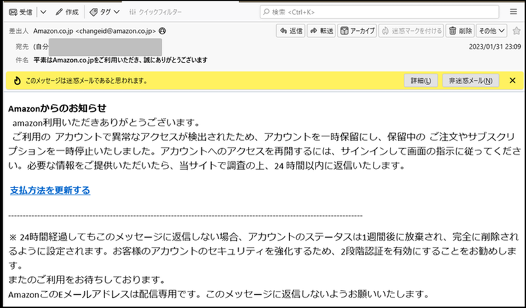The image size is (526, 308).
Task: Click the junk warning text このメッセージは迷惑メールであると思われます
Action: point(86,80)
